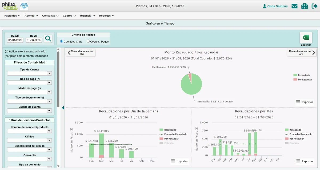Show Cobrado series in the monthly chart legend
This screenshot has width=320, height=170.
(292, 143)
